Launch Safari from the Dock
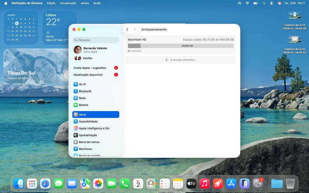The image size is (309, 193). pos(45,183)
